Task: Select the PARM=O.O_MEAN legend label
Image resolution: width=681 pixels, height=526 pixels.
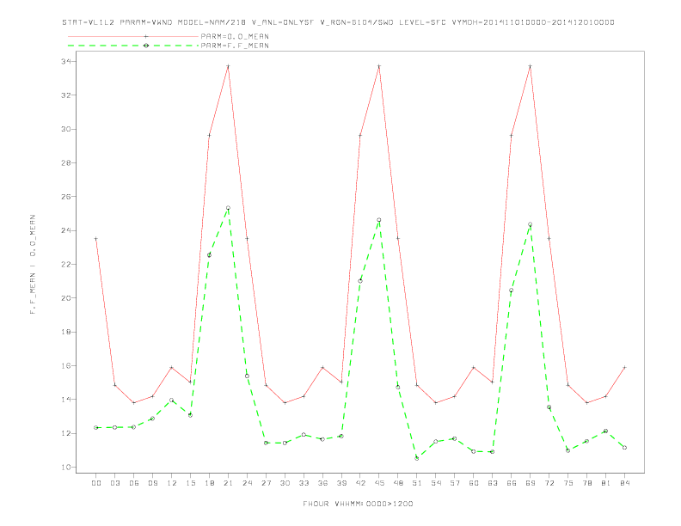Action: pos(235,36)
